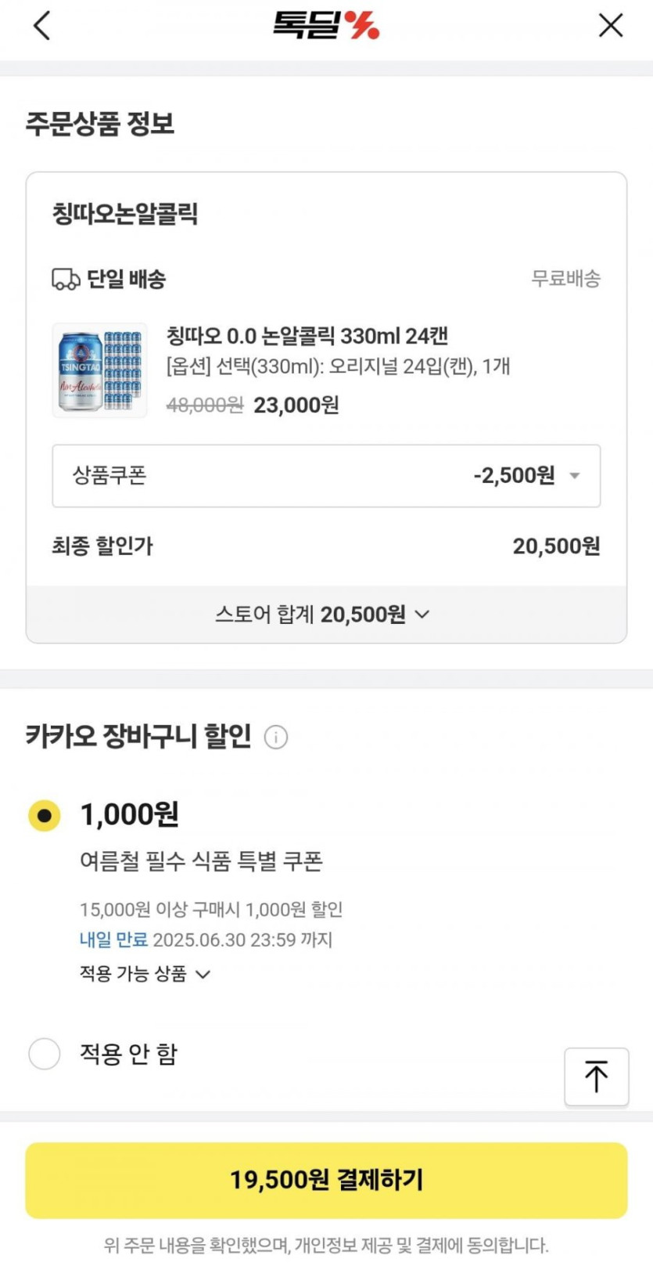The image size is (653, 1266).
Task: Open the 상품쿠폰 dropdown
Action: 326,476
